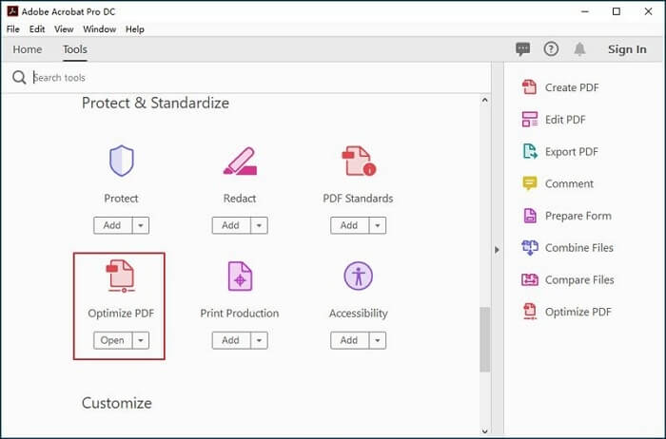Image resolution: width=666 pixels, height=439 pixels.
Task: Open Export PDF from the right pane
Action: click(559, 151)
